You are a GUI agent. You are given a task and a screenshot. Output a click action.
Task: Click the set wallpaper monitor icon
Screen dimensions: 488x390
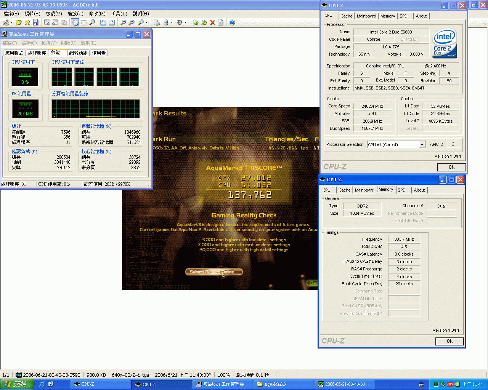point(166,22)
